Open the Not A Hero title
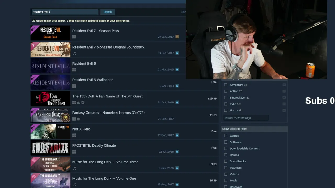This screenshot has height=188, width=335. coord(81,129)
